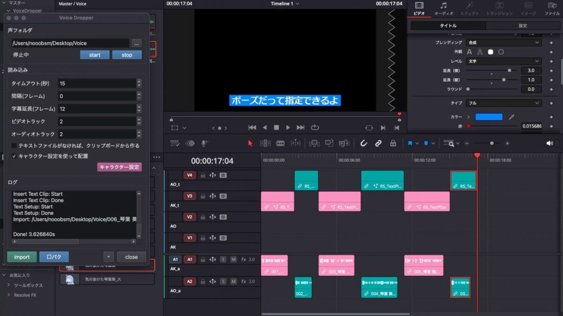Click the blue カラー swatch
563x316 pixels.
pos(489,117)
